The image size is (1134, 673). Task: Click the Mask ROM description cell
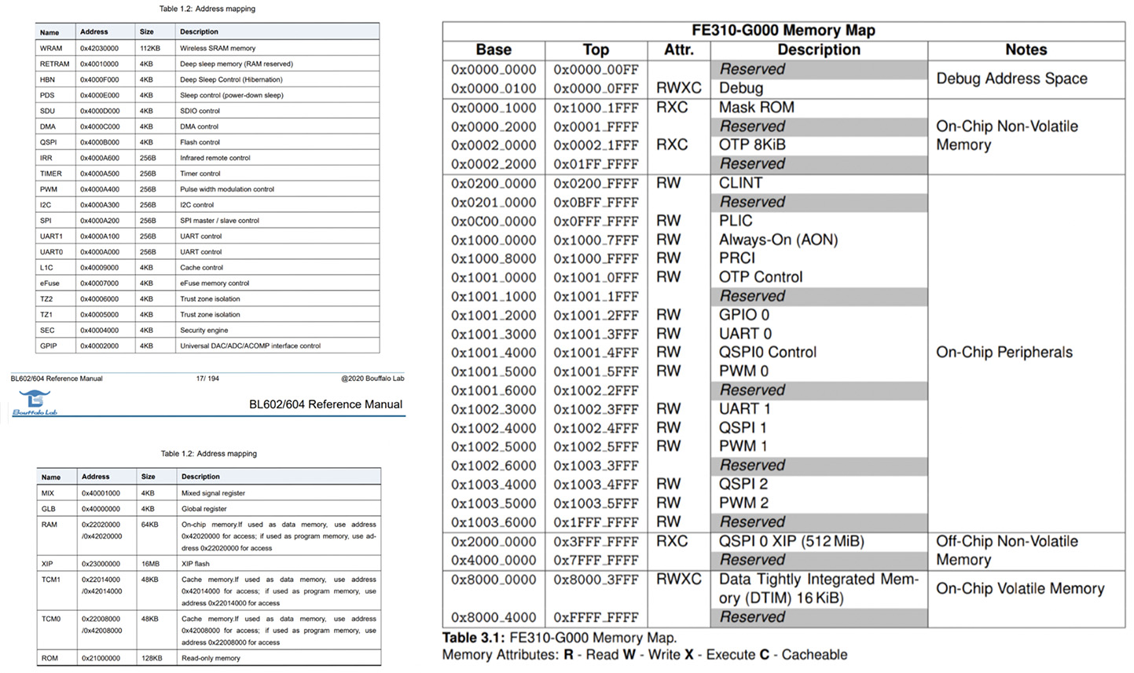click(756, 108)
